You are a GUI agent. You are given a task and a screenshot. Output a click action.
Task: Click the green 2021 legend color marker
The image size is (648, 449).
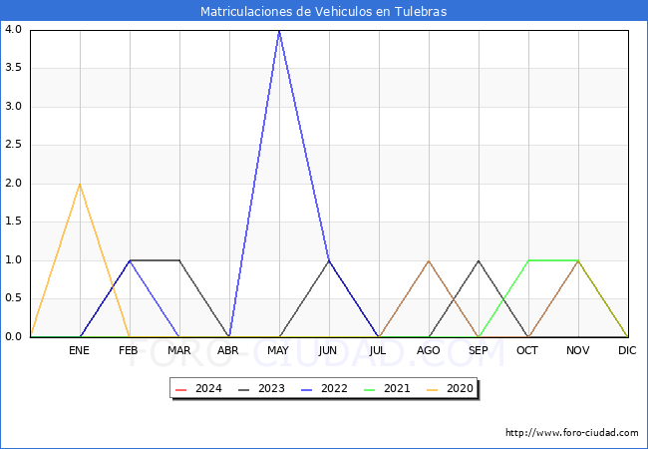coord(370,389)
